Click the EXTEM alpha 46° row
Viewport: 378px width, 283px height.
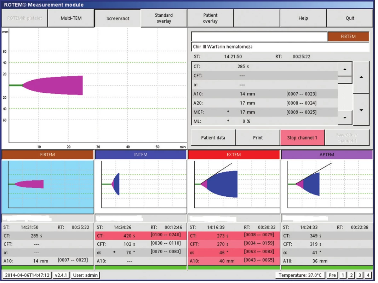(234, 253)
